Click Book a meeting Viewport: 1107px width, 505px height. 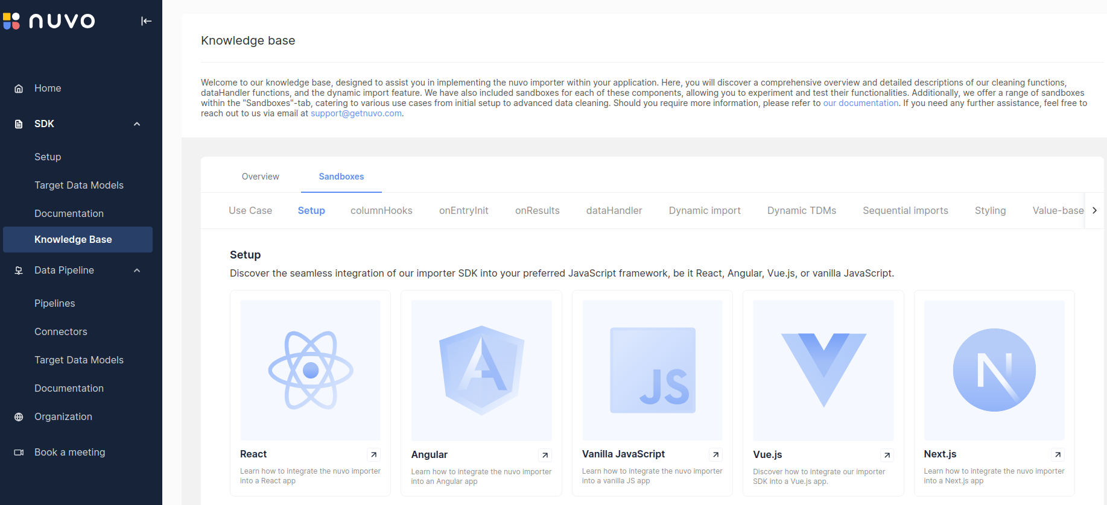70,452
